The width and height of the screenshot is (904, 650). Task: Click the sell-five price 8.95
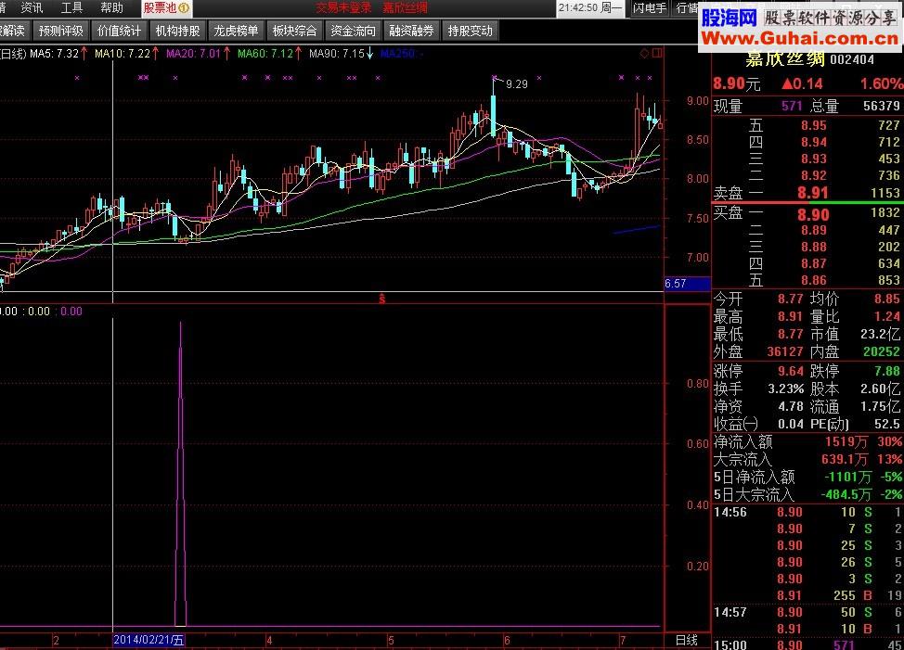(813, 125)
